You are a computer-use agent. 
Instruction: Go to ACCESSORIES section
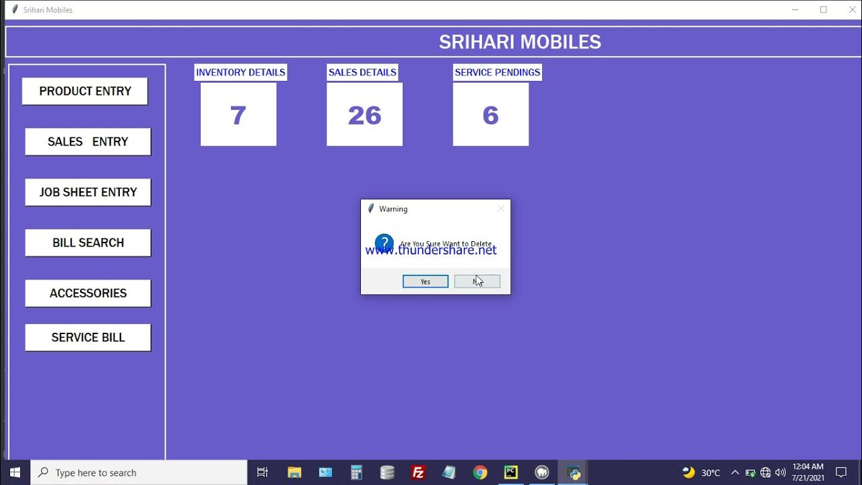88,293
